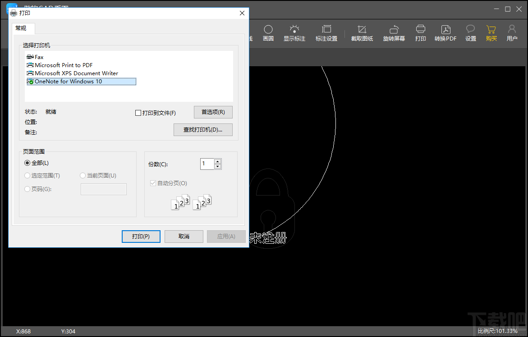Convert drawing to PDF (转换PDF)
The width and height of the screenshot is (528, 337).
coord(445,33)
